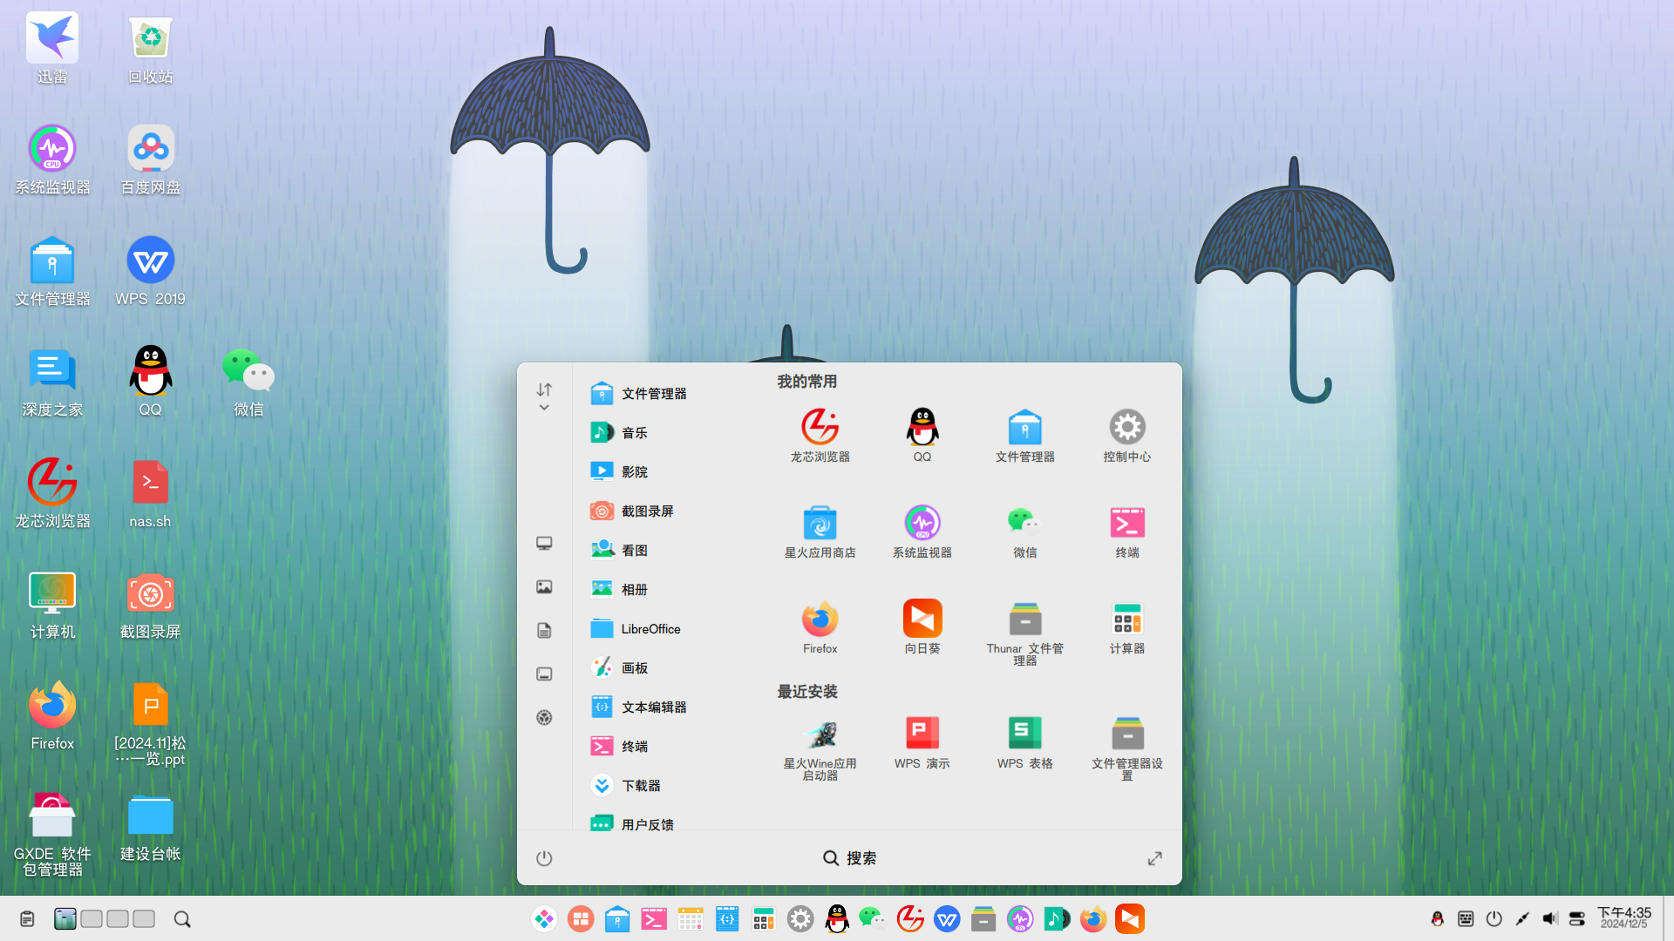
Task: Open WPS 2019 desktop icon
Action: (150, 271)
